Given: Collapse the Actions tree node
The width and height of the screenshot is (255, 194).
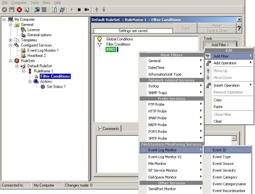Looking at the screenshot, I should pyautogui.click(x=30, y=82).
